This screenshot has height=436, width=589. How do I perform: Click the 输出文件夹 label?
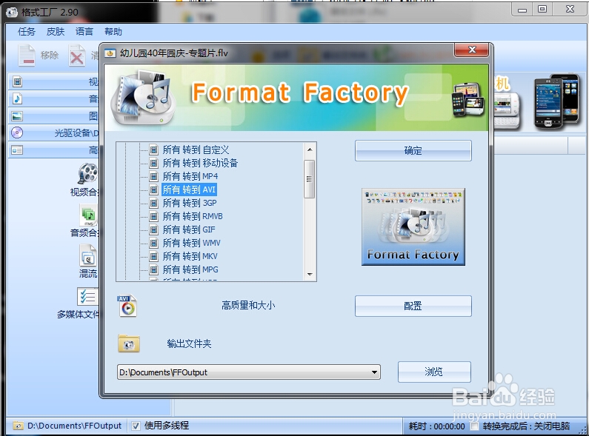tap(189, 343)
